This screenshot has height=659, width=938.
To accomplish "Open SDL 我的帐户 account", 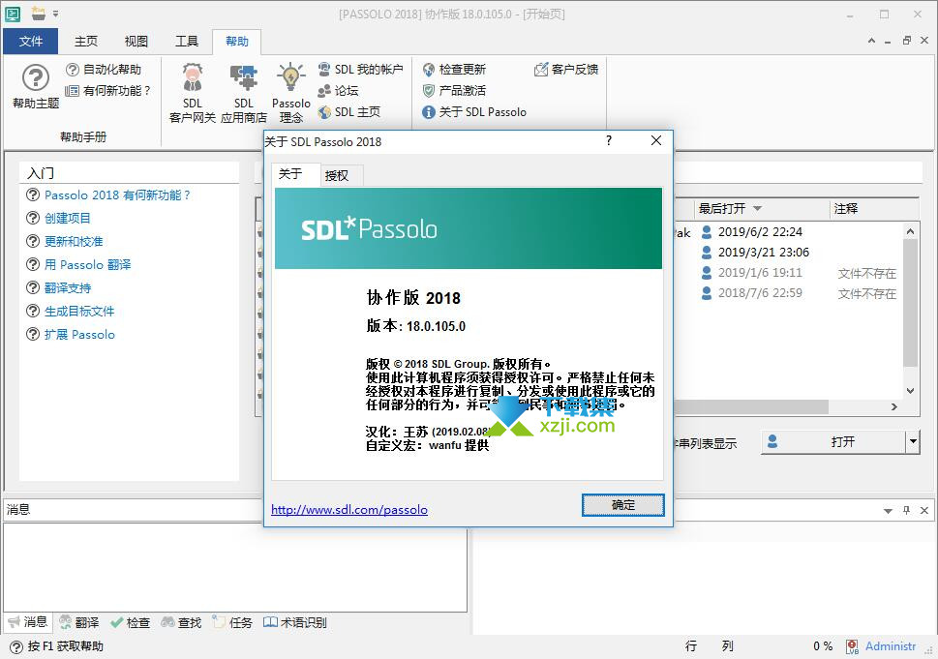I will [x=361, y=70].
